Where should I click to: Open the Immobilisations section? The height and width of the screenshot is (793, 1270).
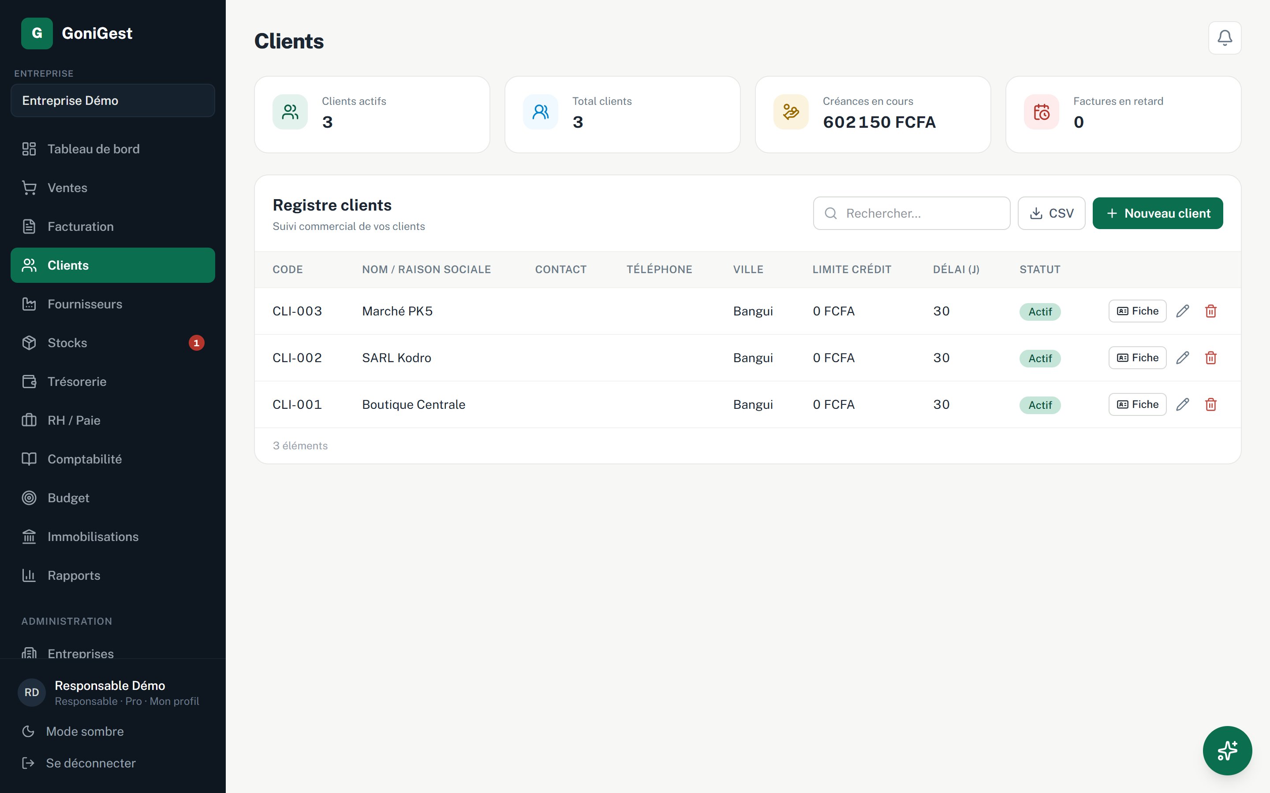pyautogui.click(x=113, y=537)
